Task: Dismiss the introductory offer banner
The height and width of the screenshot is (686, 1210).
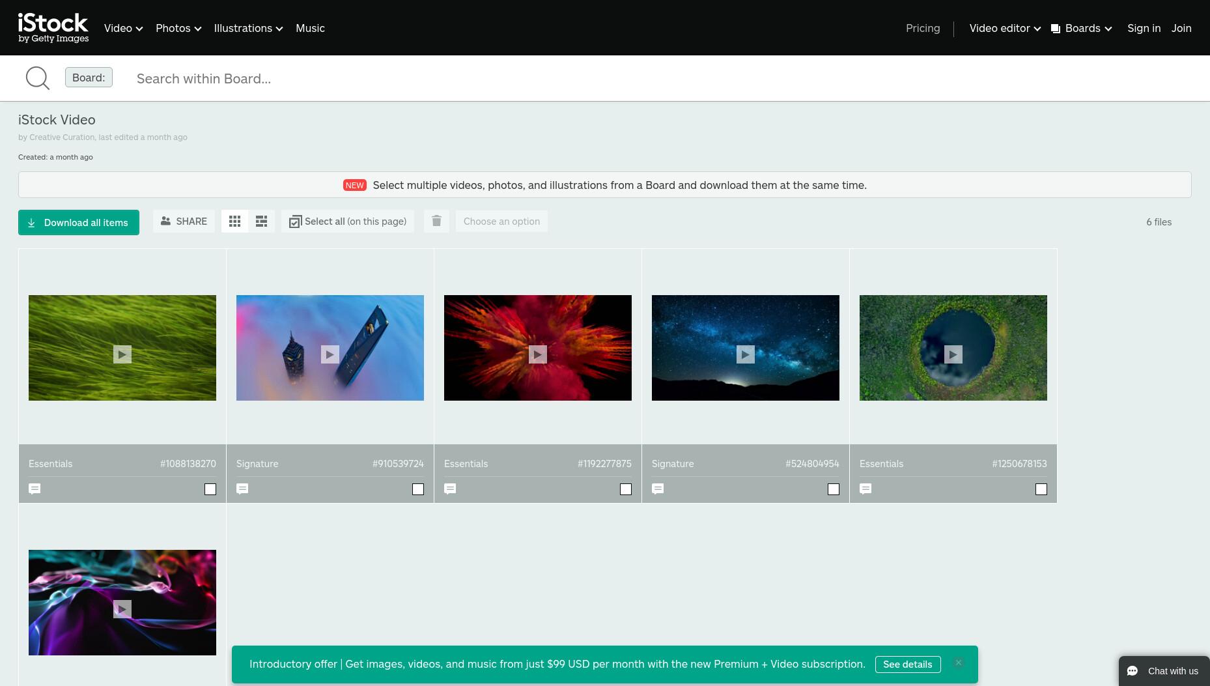Action: 959,663
